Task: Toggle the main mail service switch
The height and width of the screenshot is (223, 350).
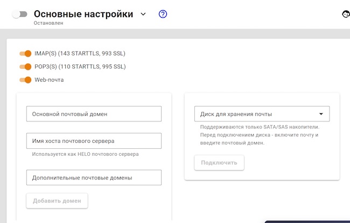Action: click(19, 15)
